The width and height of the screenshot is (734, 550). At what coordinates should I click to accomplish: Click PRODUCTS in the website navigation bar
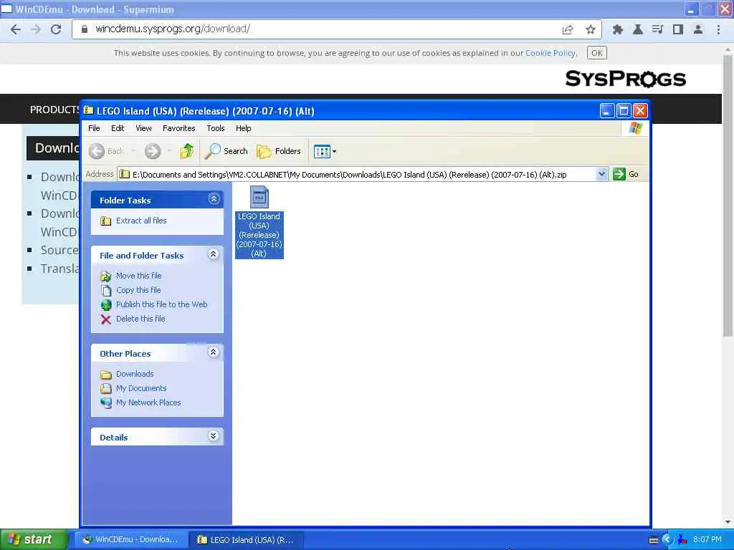click(54, 110)
